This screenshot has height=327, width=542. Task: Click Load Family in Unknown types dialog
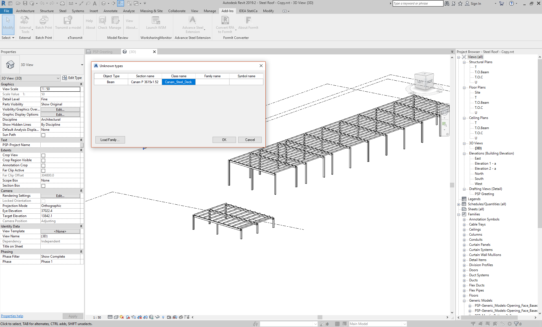pos(110,140)
